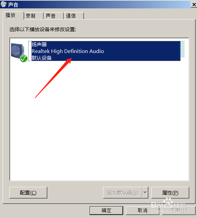Click the green default checkmark badge

tap(23, 59)
